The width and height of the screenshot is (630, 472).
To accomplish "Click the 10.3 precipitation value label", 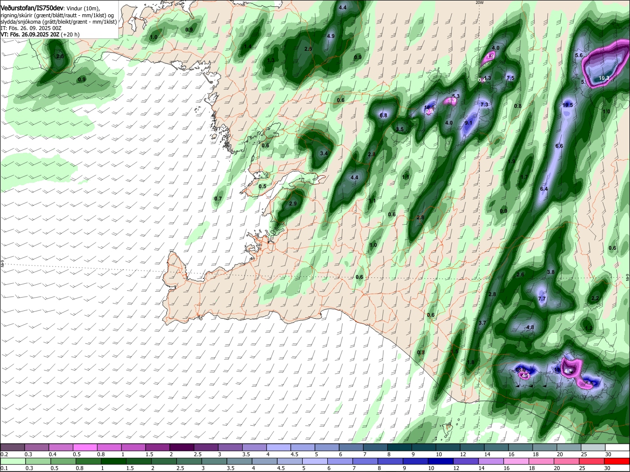I will tap(604, 78).
